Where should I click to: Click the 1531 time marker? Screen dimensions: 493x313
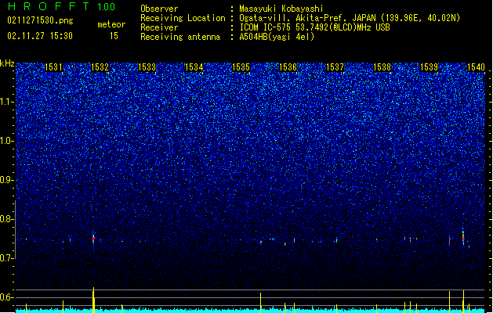tap(53, 67)
